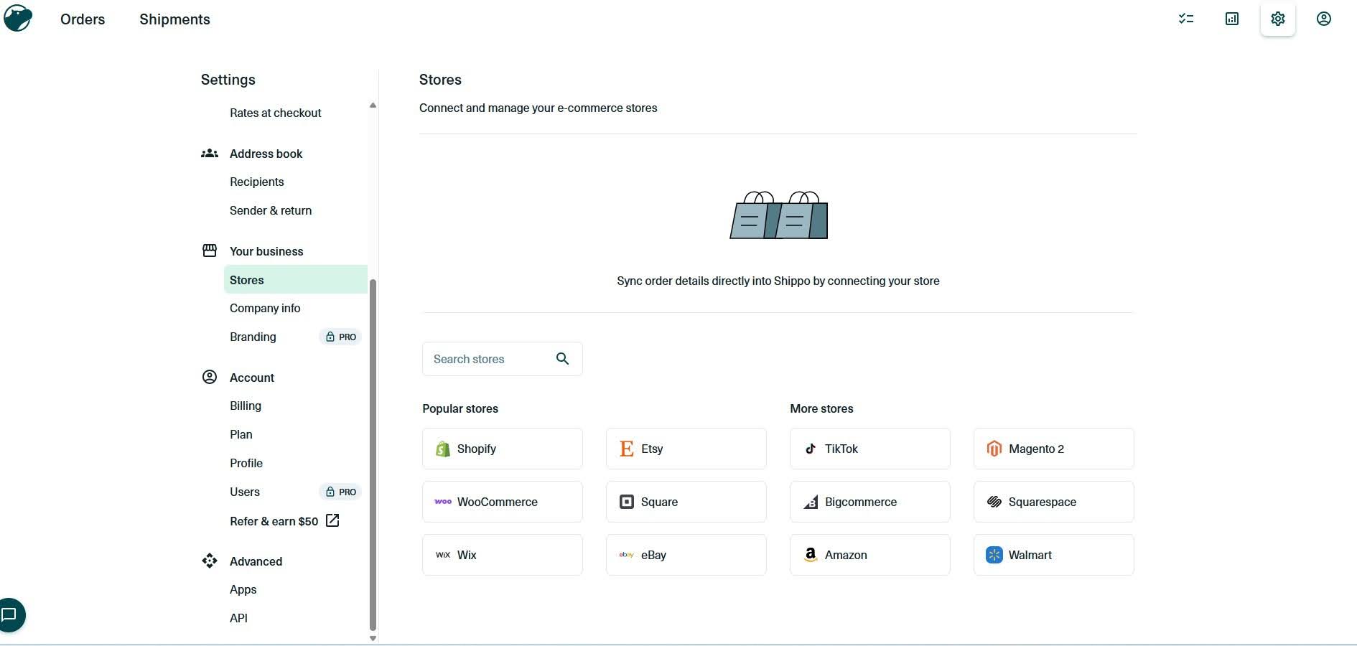Connect an eBay store
The width and height of the screenshot is (1357, 646).
coord(686,555)
